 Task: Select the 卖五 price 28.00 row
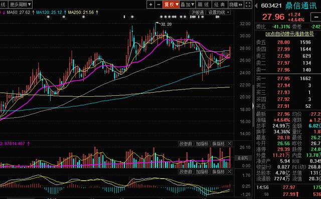(x=288, y=42)
